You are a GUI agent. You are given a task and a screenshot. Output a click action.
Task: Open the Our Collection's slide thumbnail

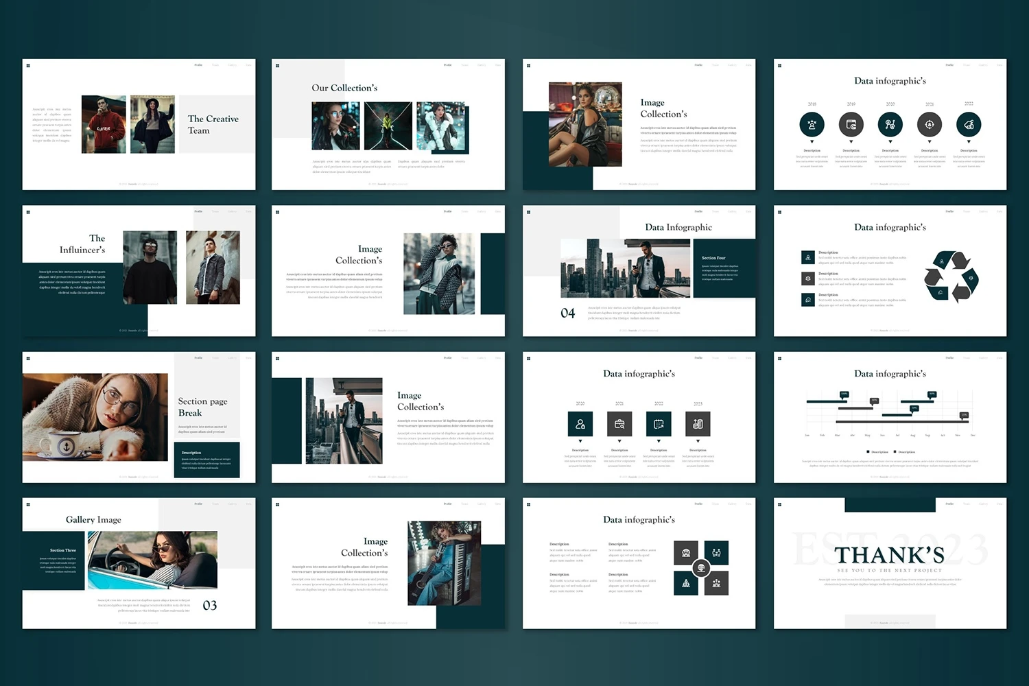click(x=388, y=124)
